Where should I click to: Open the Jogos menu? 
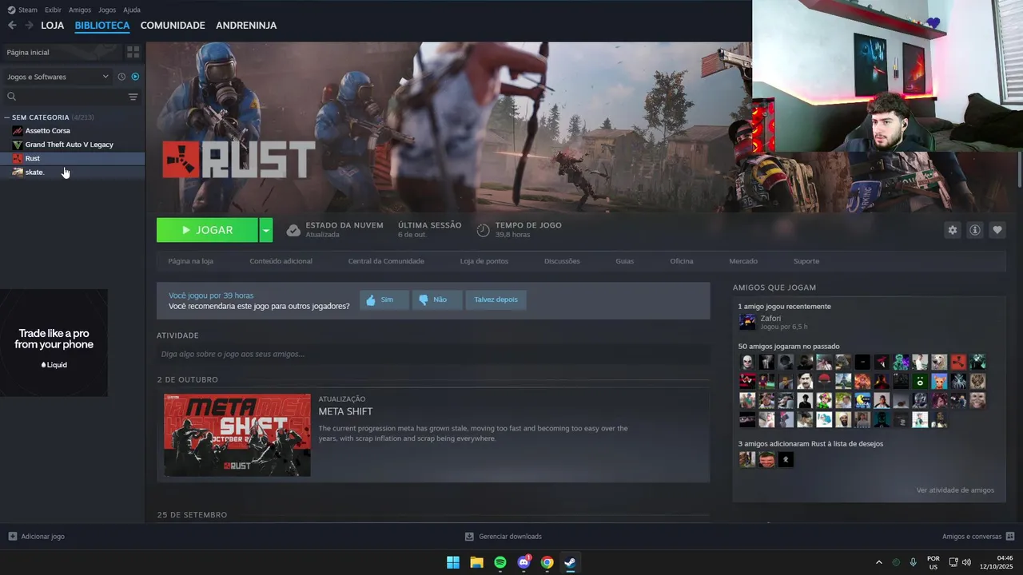point(107,10)
